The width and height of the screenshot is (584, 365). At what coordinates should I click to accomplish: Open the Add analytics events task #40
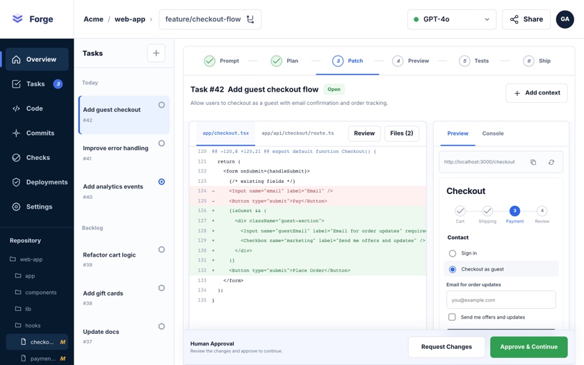click(x=124, y=190)
